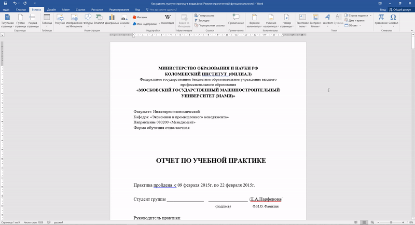Insert a Перекрестная ссылка cross-reference
Image resolution: width=415 pixels, height=225 pixels.
click(210, 25)
